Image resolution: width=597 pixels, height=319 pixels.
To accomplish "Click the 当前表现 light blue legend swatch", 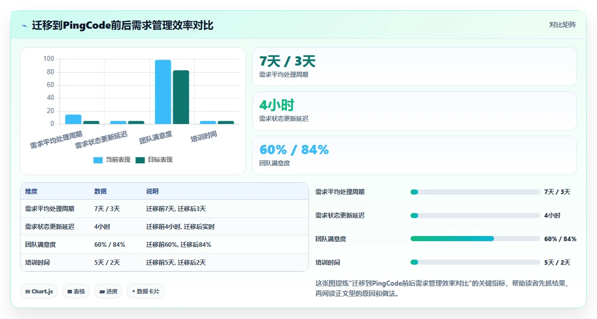I will tap(98, 160).
